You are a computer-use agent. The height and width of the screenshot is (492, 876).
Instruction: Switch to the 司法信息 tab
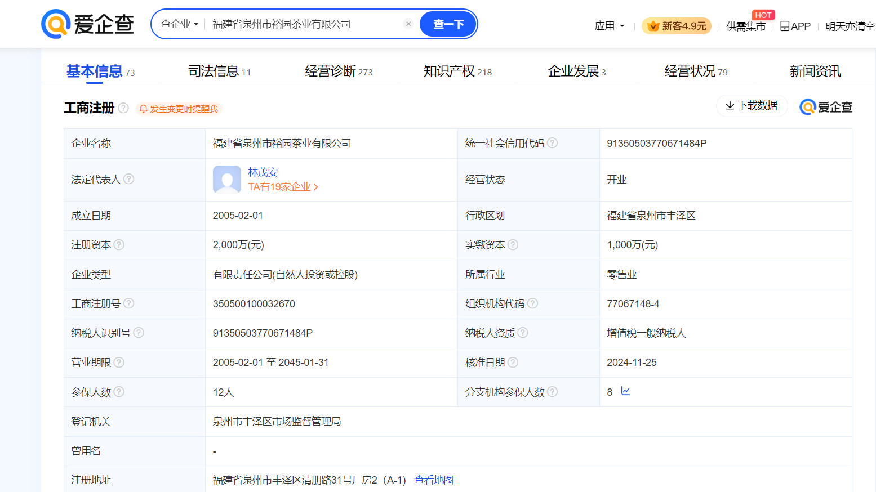pos(219,71)
